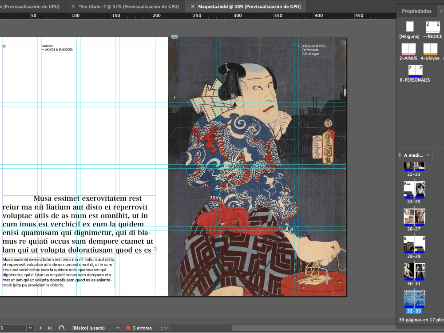Open the preflight profile menu icon

(x=61, y=328)
